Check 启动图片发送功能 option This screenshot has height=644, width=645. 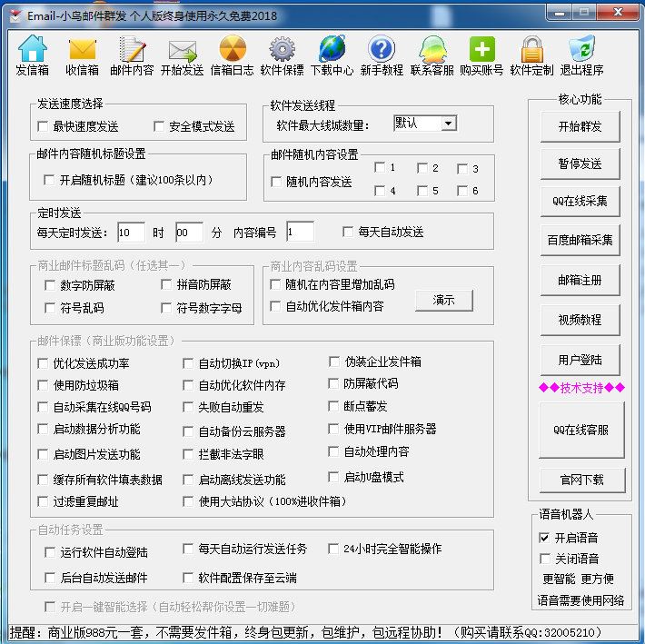click(43, 454)
